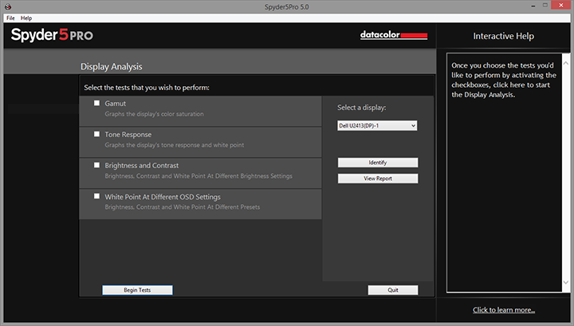The width and height of the screenshot is (574, 326).
Task: Enable the Gamut test checkbox
Action: [97, 104]
